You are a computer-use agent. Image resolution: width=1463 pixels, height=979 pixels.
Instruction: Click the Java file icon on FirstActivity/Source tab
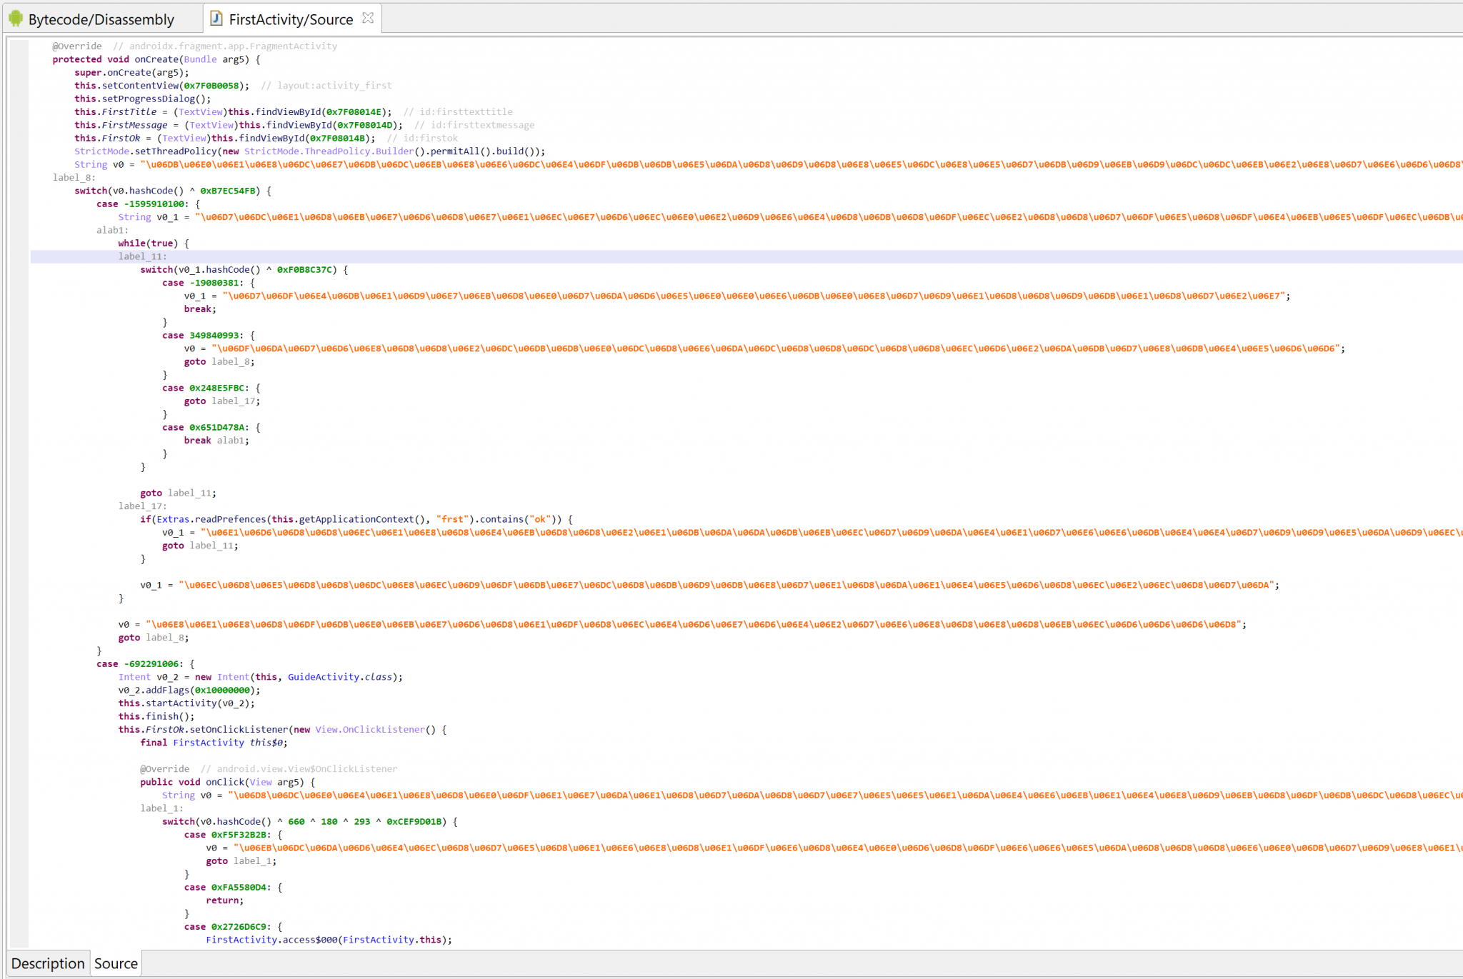coord(216,19)
